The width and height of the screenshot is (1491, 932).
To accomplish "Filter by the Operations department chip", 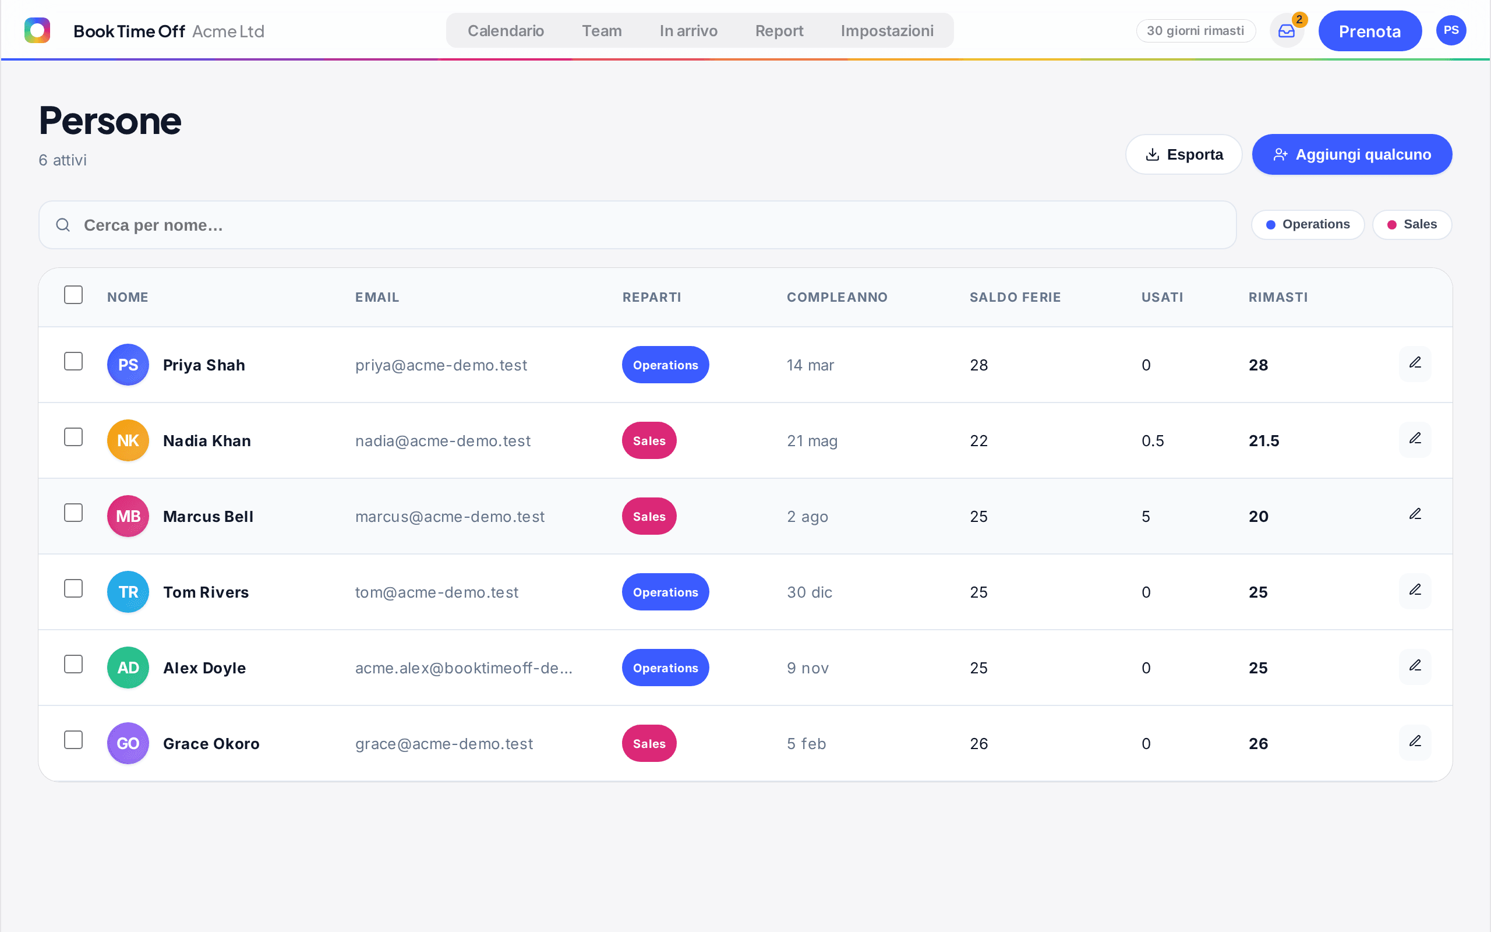I will (x=1308, y=225).
